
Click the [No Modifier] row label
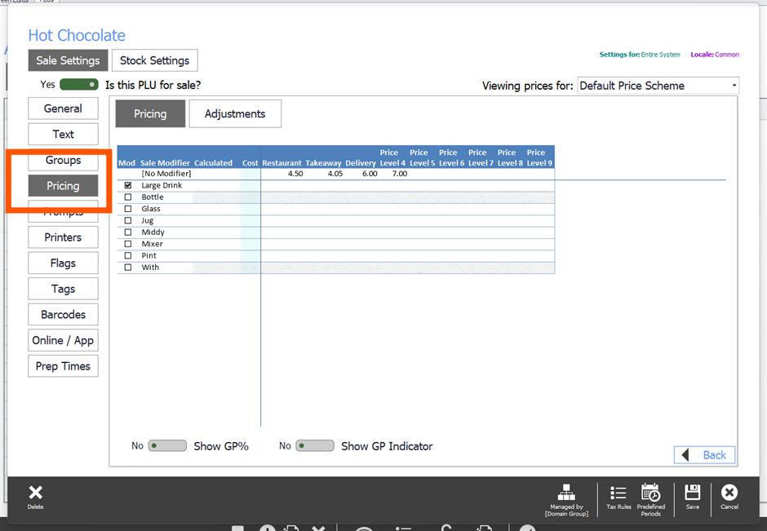[166, 174]
